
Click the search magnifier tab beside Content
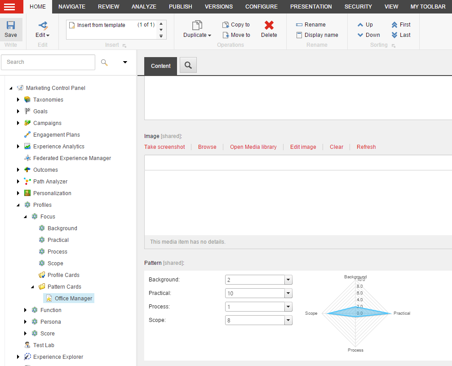coord(188,65)
